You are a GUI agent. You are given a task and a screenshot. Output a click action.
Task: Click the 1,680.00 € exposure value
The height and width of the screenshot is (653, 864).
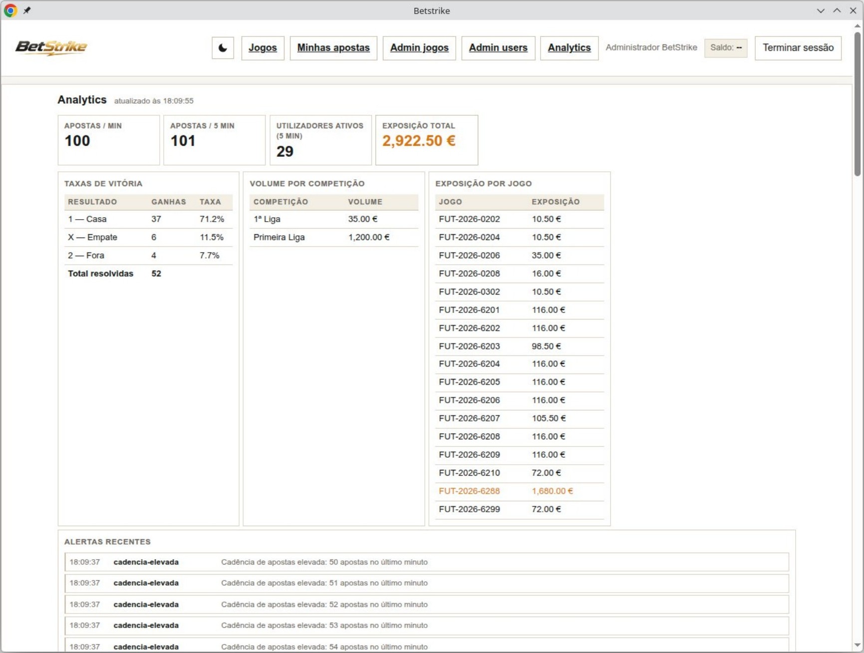coord(552,491)
